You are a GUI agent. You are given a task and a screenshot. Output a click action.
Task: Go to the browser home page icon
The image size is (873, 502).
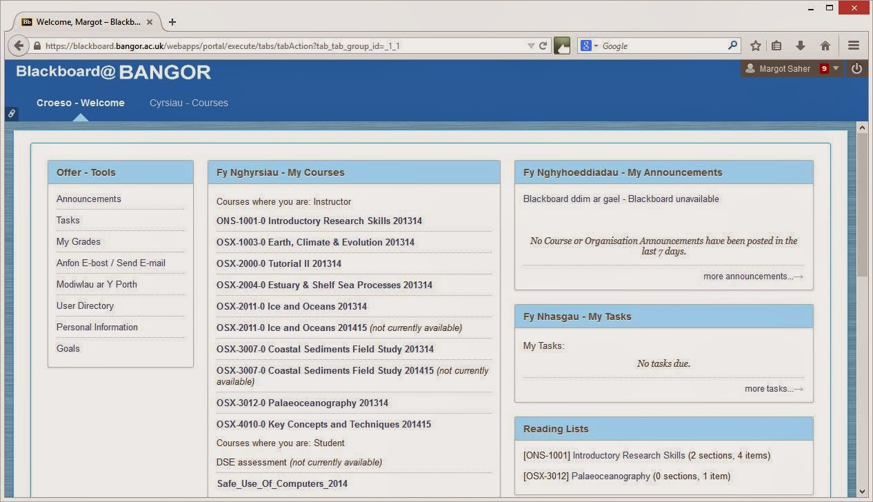825,46
